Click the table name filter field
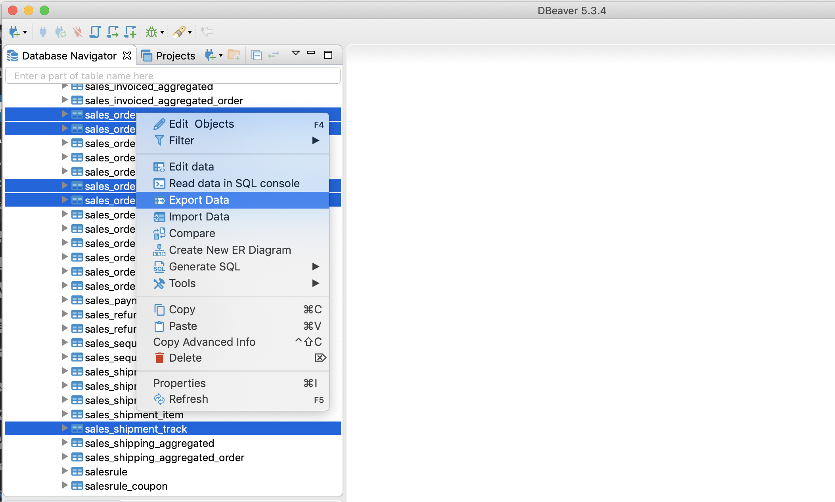 click(x=173, y=76)
